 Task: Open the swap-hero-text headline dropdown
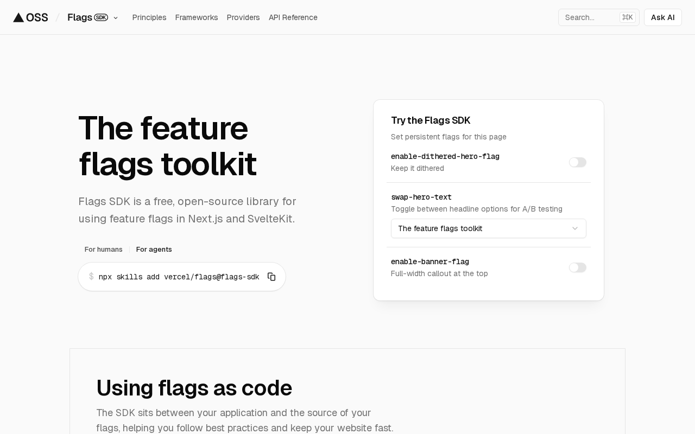pos(488,228)
